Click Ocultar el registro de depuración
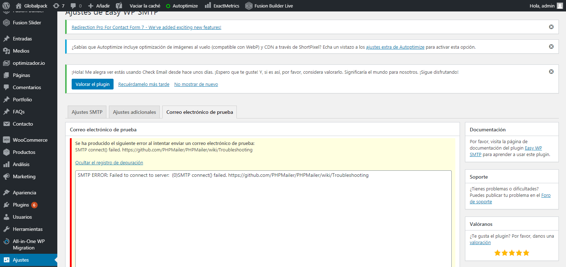 pos(109,162)
